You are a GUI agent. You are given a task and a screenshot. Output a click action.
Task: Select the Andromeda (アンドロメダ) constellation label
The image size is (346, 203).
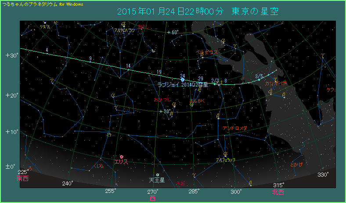tap(235, 128)
